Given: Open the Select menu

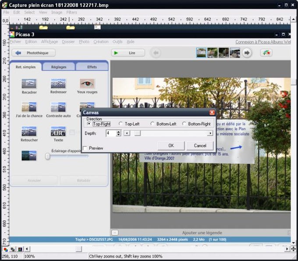Looking at the screenshot, I should (x=29, y=12).
